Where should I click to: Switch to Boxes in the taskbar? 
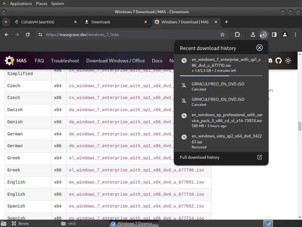21,223
